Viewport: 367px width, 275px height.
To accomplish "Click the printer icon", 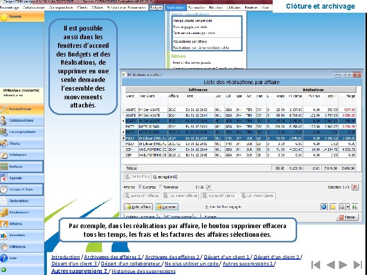I will [342, 207].
